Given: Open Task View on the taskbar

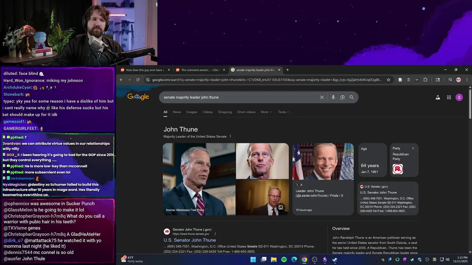Looking at the screenshot, I should tap(264, 259).
